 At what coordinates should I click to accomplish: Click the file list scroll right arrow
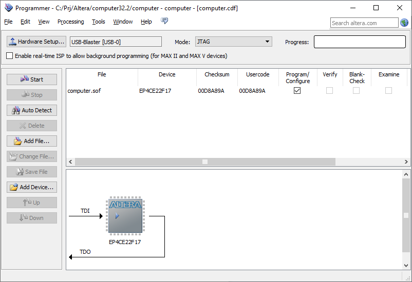click(x=406, y=162)
